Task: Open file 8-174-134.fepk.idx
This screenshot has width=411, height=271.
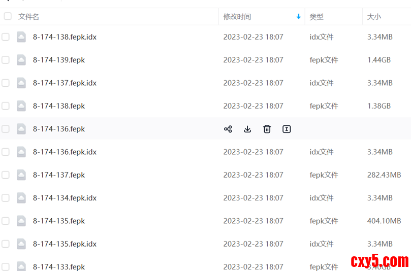Action: click(65, 198)
